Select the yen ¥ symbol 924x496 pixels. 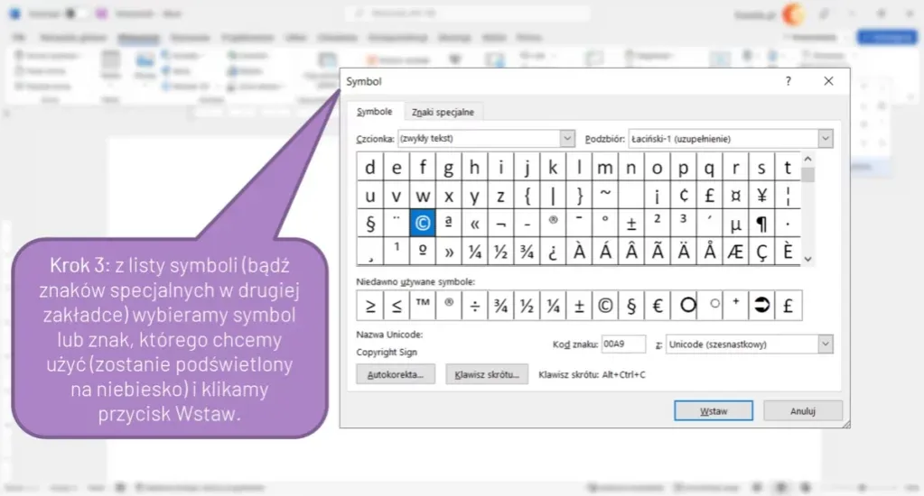[761, 195]
